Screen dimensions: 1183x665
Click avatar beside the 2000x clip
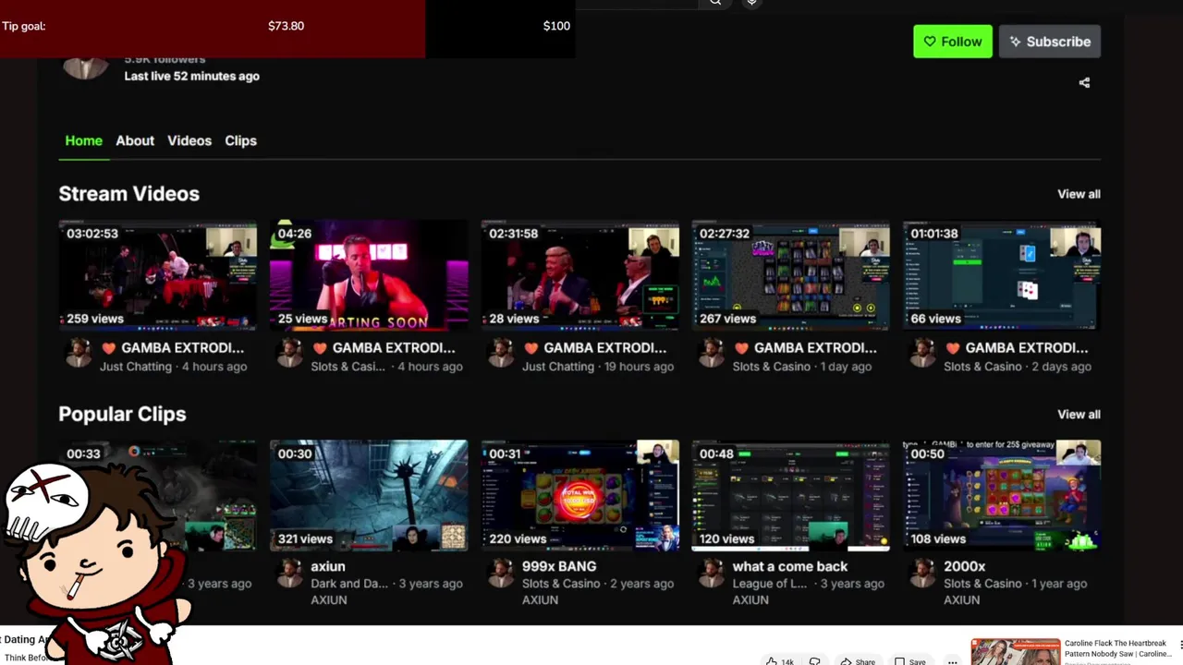coord(922,572)
